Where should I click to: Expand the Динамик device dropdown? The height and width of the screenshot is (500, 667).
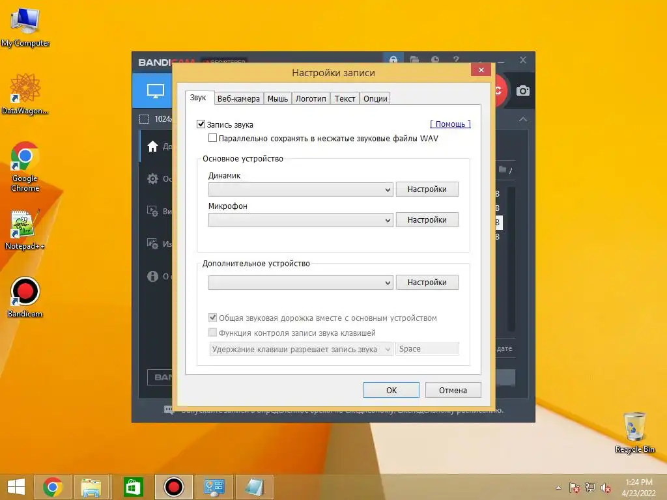coord(300,189)
